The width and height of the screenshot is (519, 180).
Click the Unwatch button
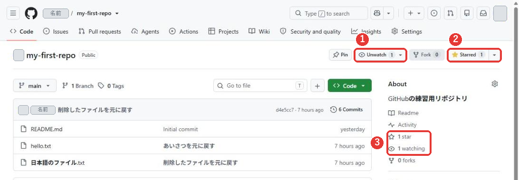(376, 55)
